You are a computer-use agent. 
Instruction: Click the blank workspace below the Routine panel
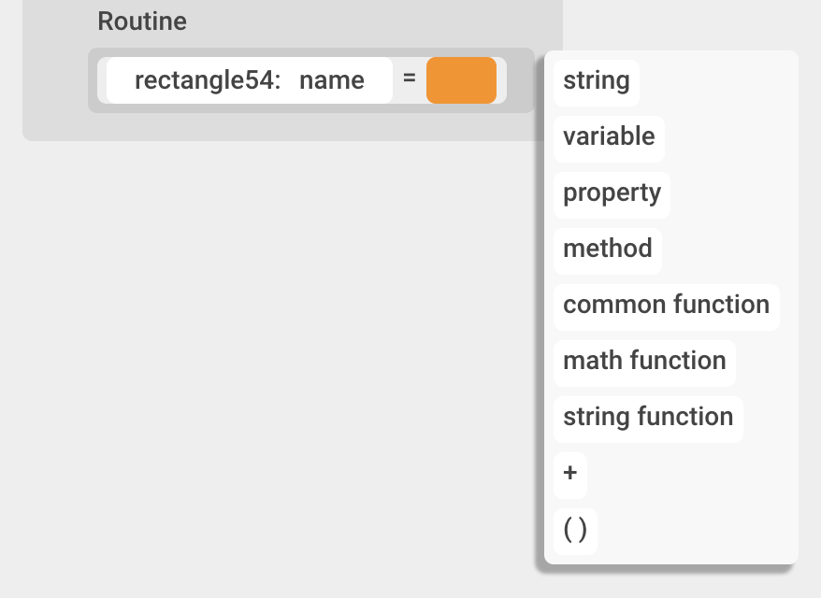(x=281, y=374)
